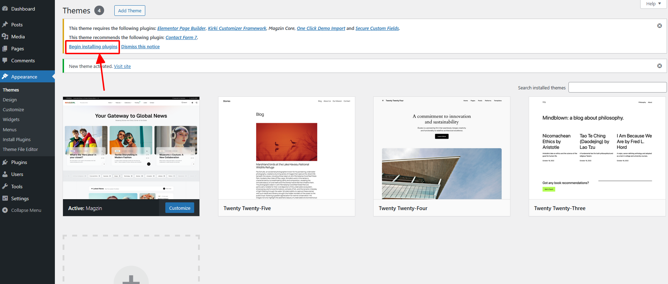Dismiss the New theme activated notice
This screenshot has width=668, height=284.
tap(660, 66)
